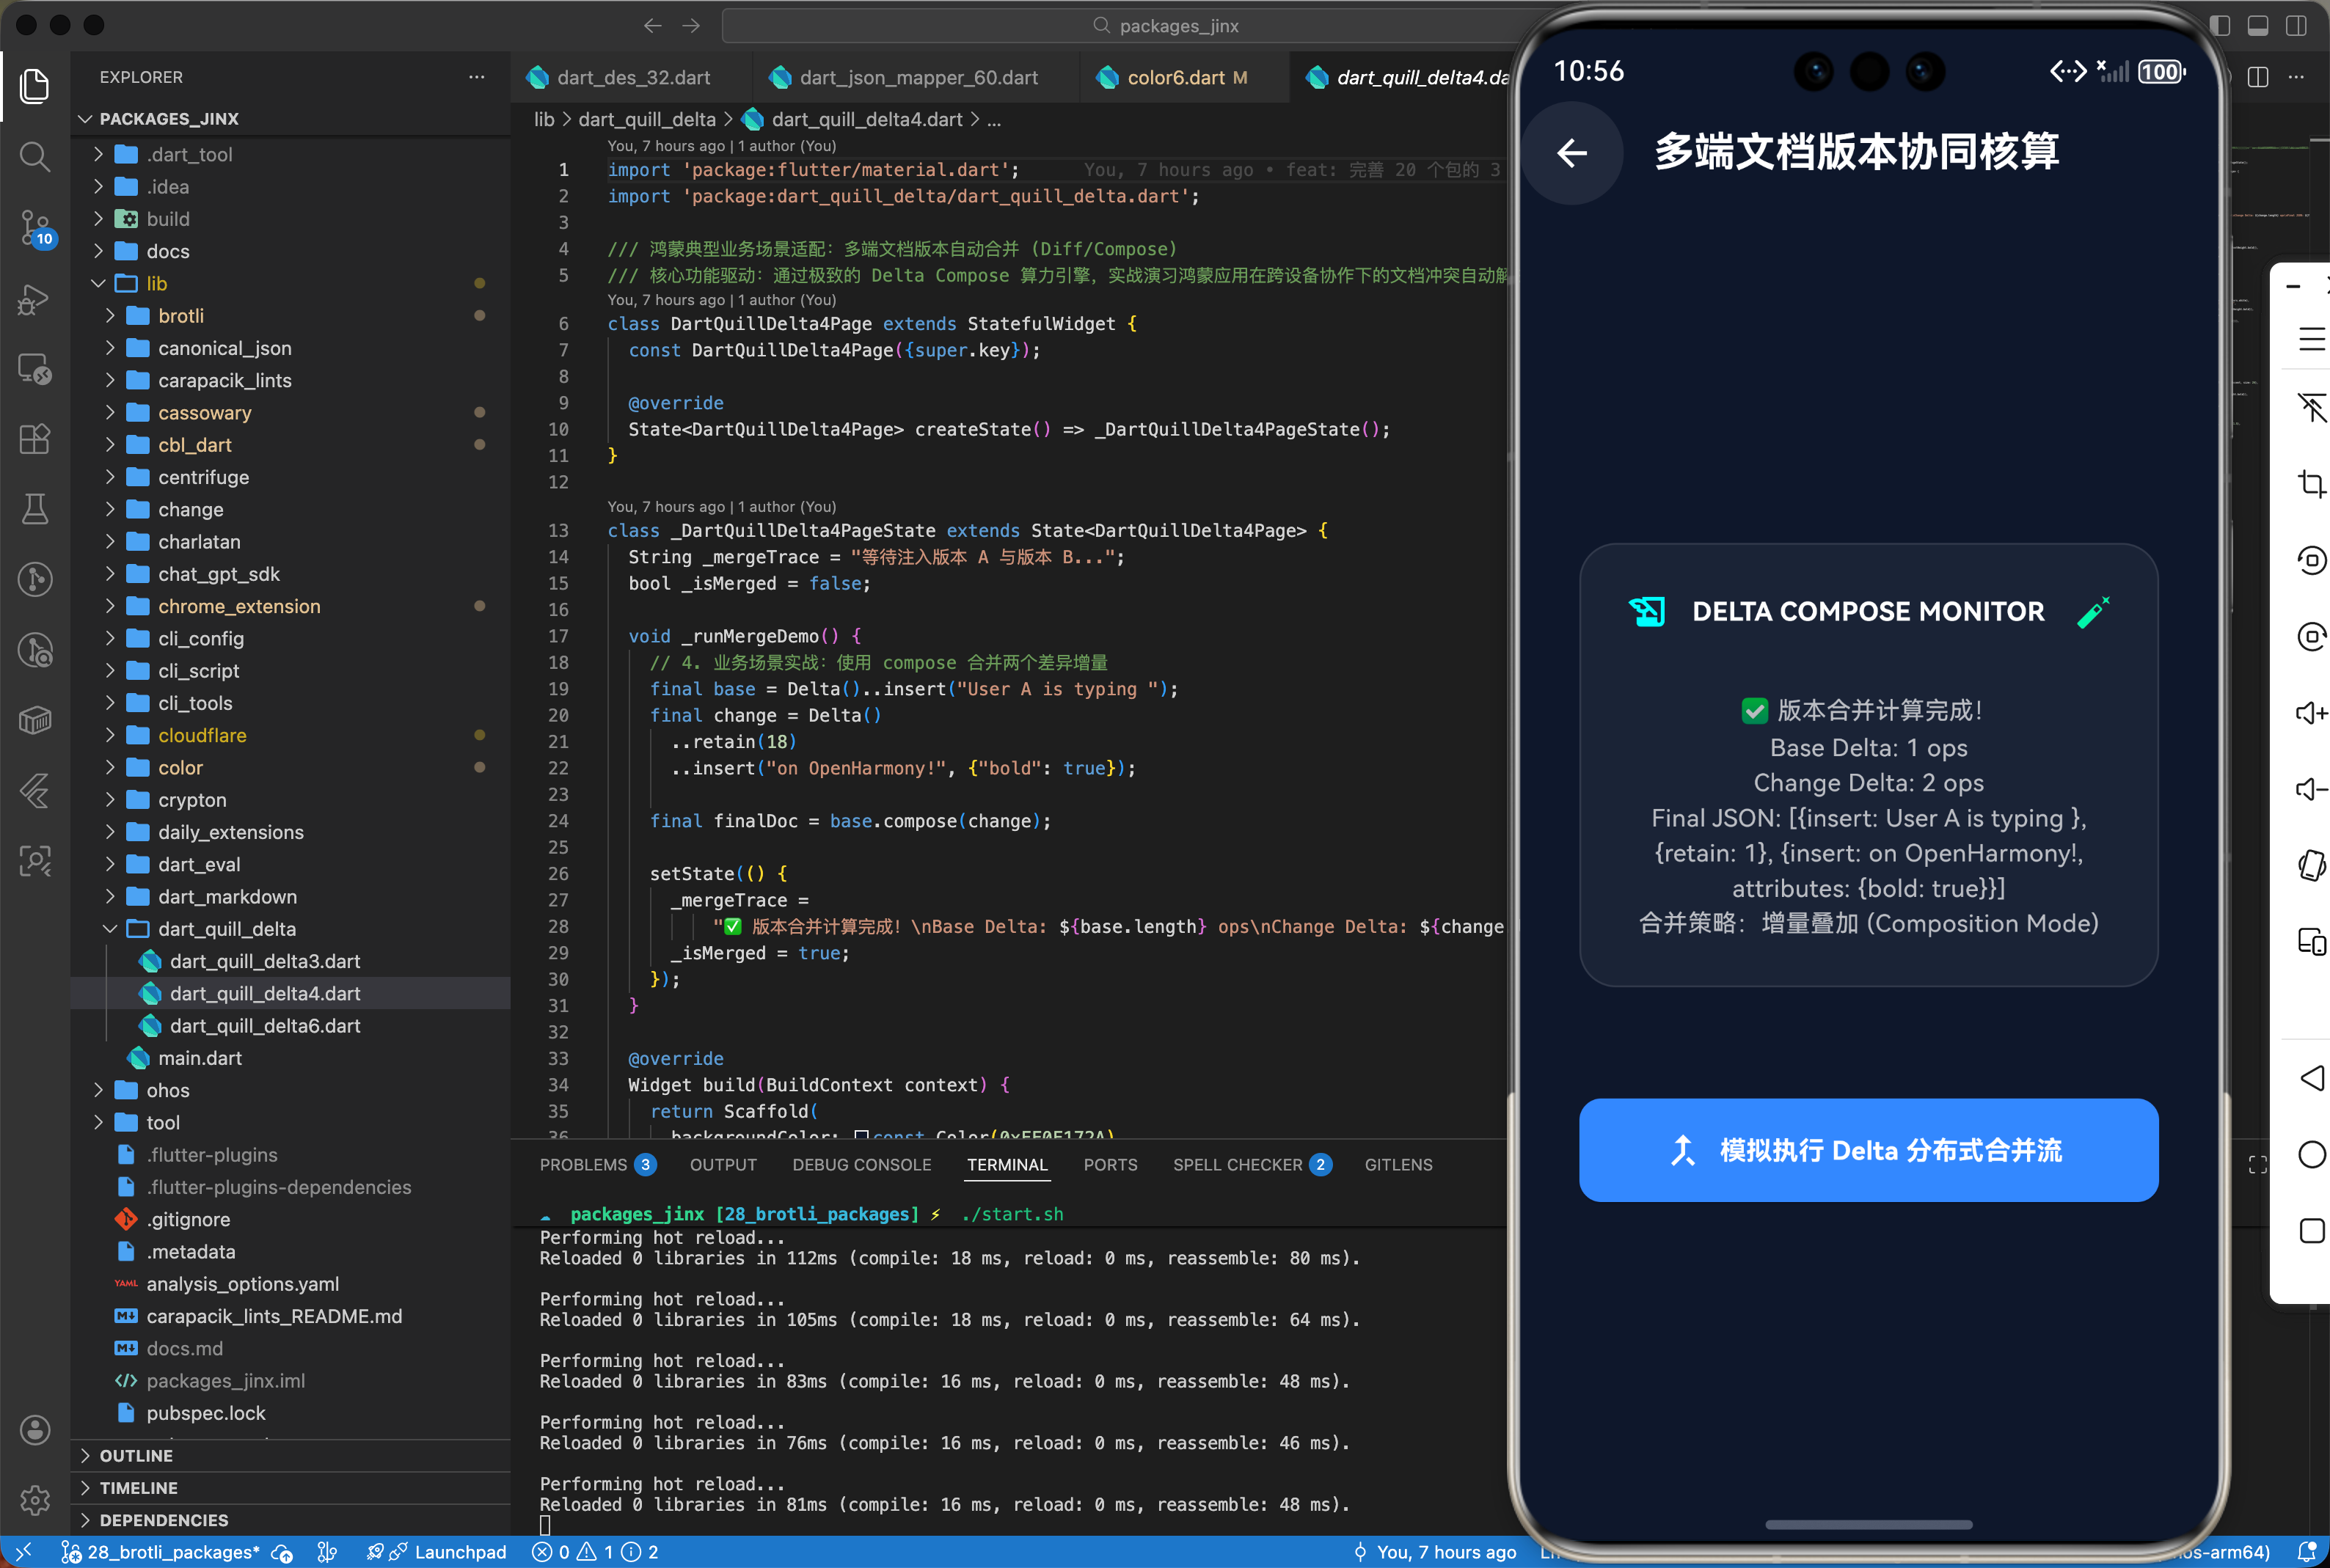The image size is (2330, 1568).
Task: Open Run and Debug view
Action: pos(35,298)
